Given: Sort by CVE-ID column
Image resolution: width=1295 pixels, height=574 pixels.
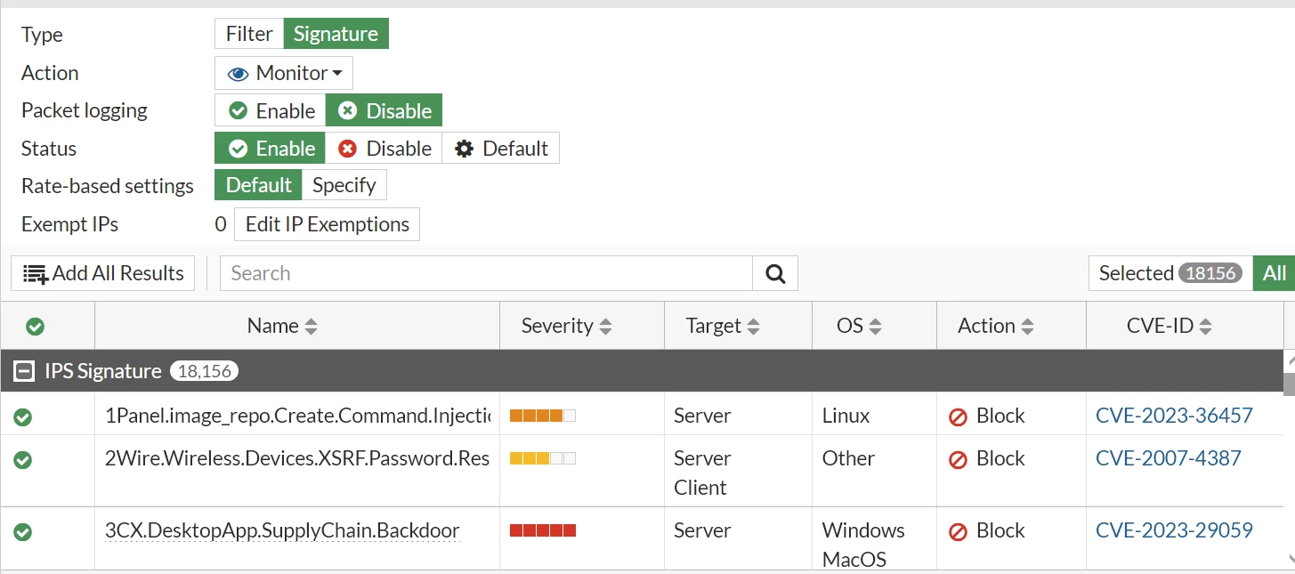Looking at the screenshot, I should [1170, 326].
